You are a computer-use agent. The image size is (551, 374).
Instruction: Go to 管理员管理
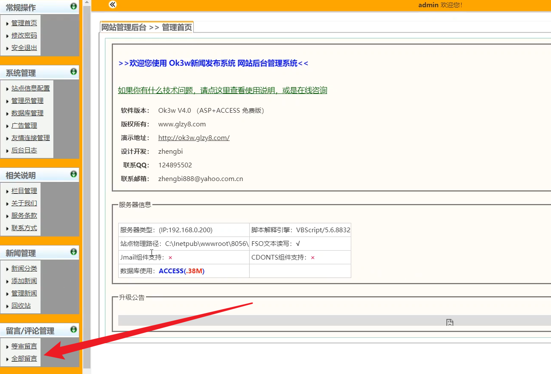pos(27,101)
